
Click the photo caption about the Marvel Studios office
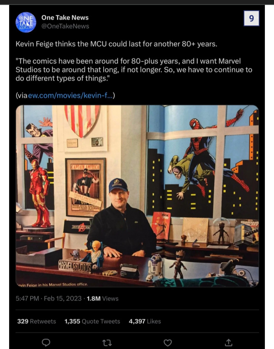click(53, 284)
